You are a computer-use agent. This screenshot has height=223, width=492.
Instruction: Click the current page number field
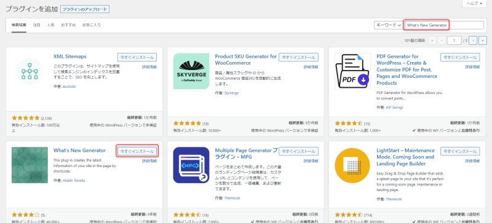click(x=454, y=41)
